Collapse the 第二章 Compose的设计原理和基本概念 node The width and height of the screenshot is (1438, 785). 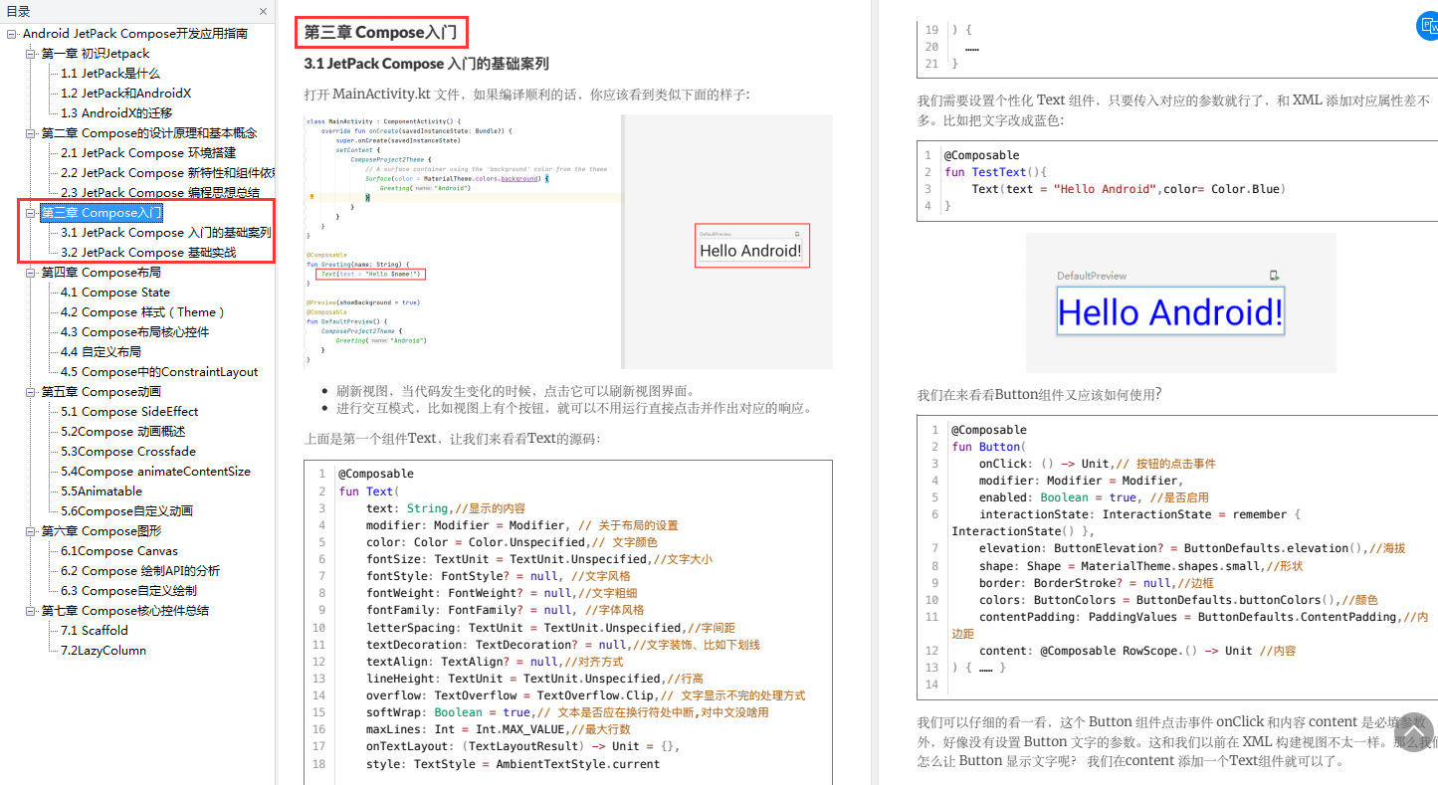tap(31, 133)
